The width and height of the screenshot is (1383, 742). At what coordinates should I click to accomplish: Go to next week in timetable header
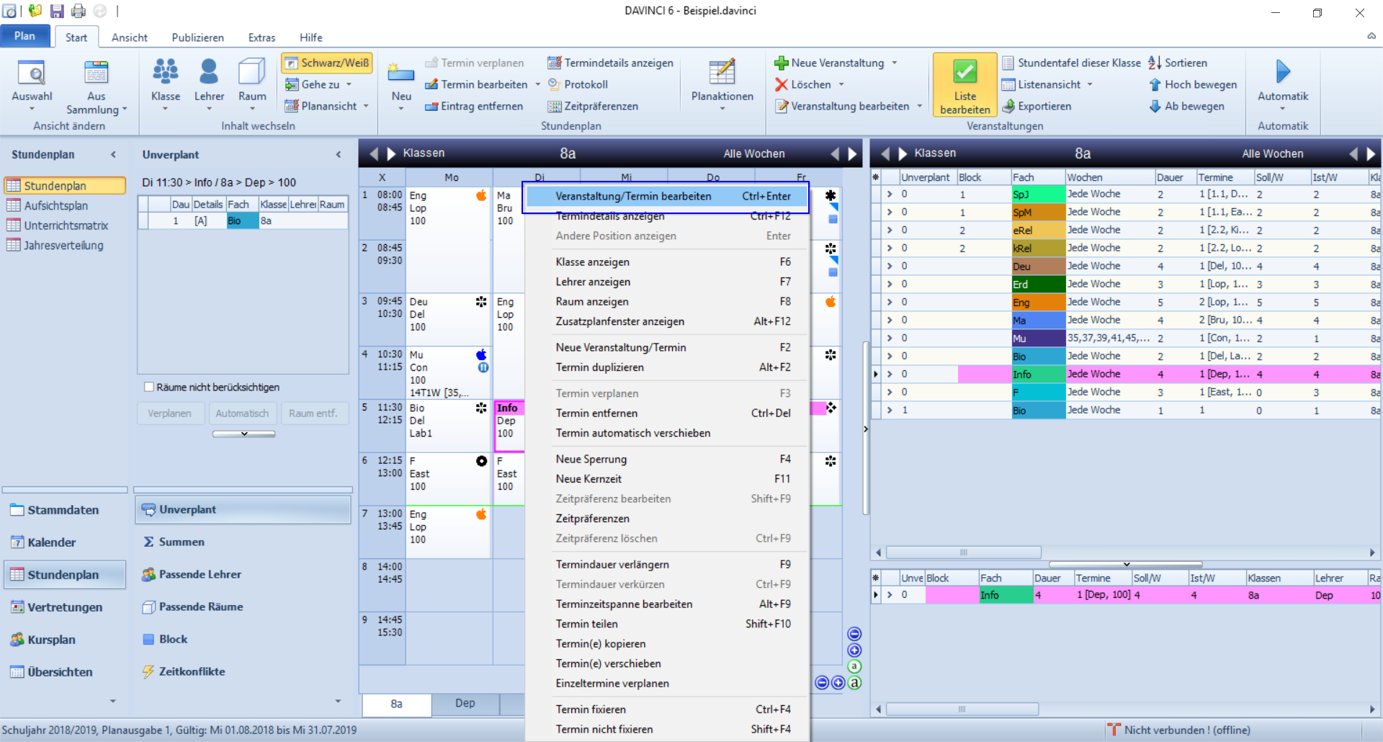coord(852,153)
